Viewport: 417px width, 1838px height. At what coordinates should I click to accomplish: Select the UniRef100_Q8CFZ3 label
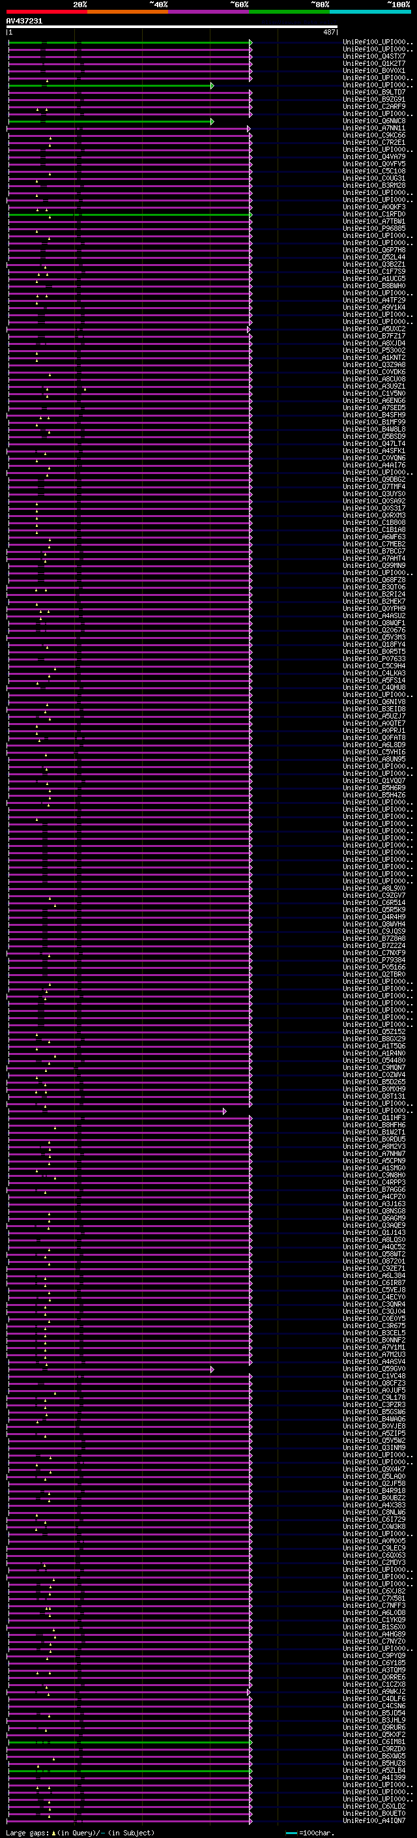tap(374, 1384)
